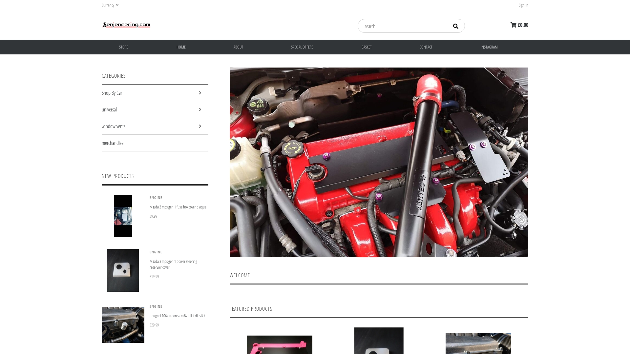This screenshot has width=630, height=354.
Task: Click the pink featured product image
Action: (280, 344)
